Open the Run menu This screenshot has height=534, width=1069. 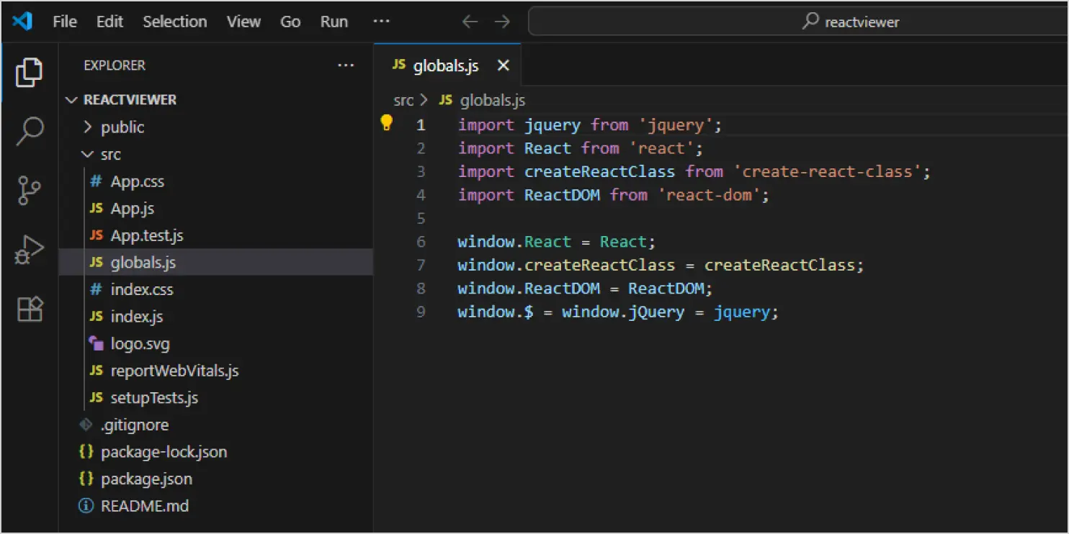(x=334, y=22)
